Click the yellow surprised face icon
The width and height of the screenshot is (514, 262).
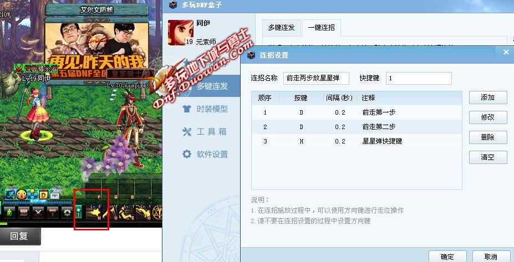(x=21, y=195)
